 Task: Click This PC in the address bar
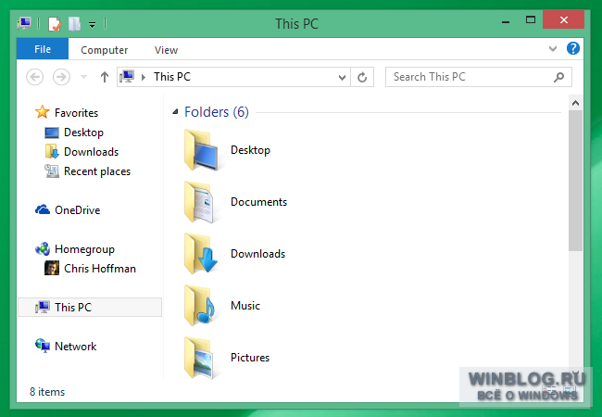pos(172,77)
